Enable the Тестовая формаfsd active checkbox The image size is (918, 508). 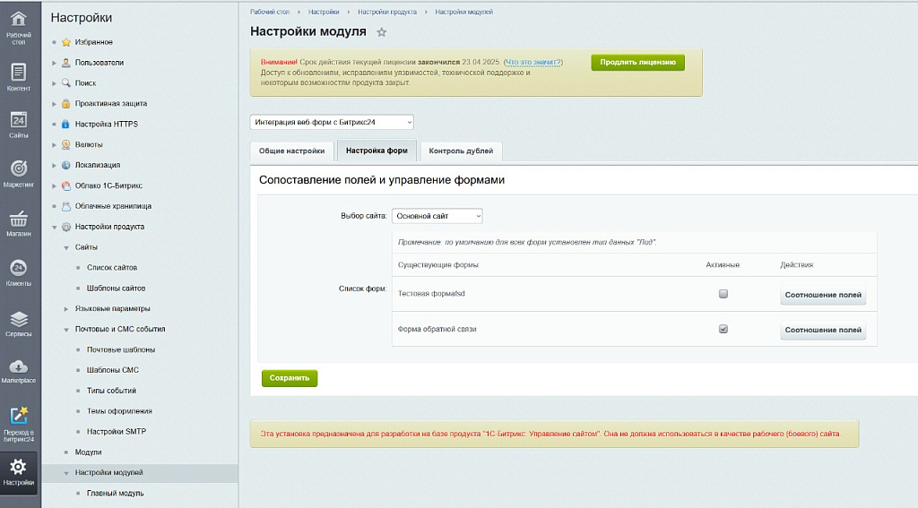[x=723, y=294]
